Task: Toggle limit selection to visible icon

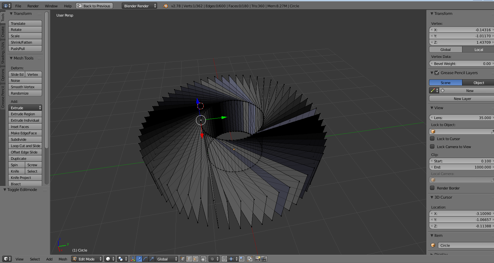Action: pos(204,259)
